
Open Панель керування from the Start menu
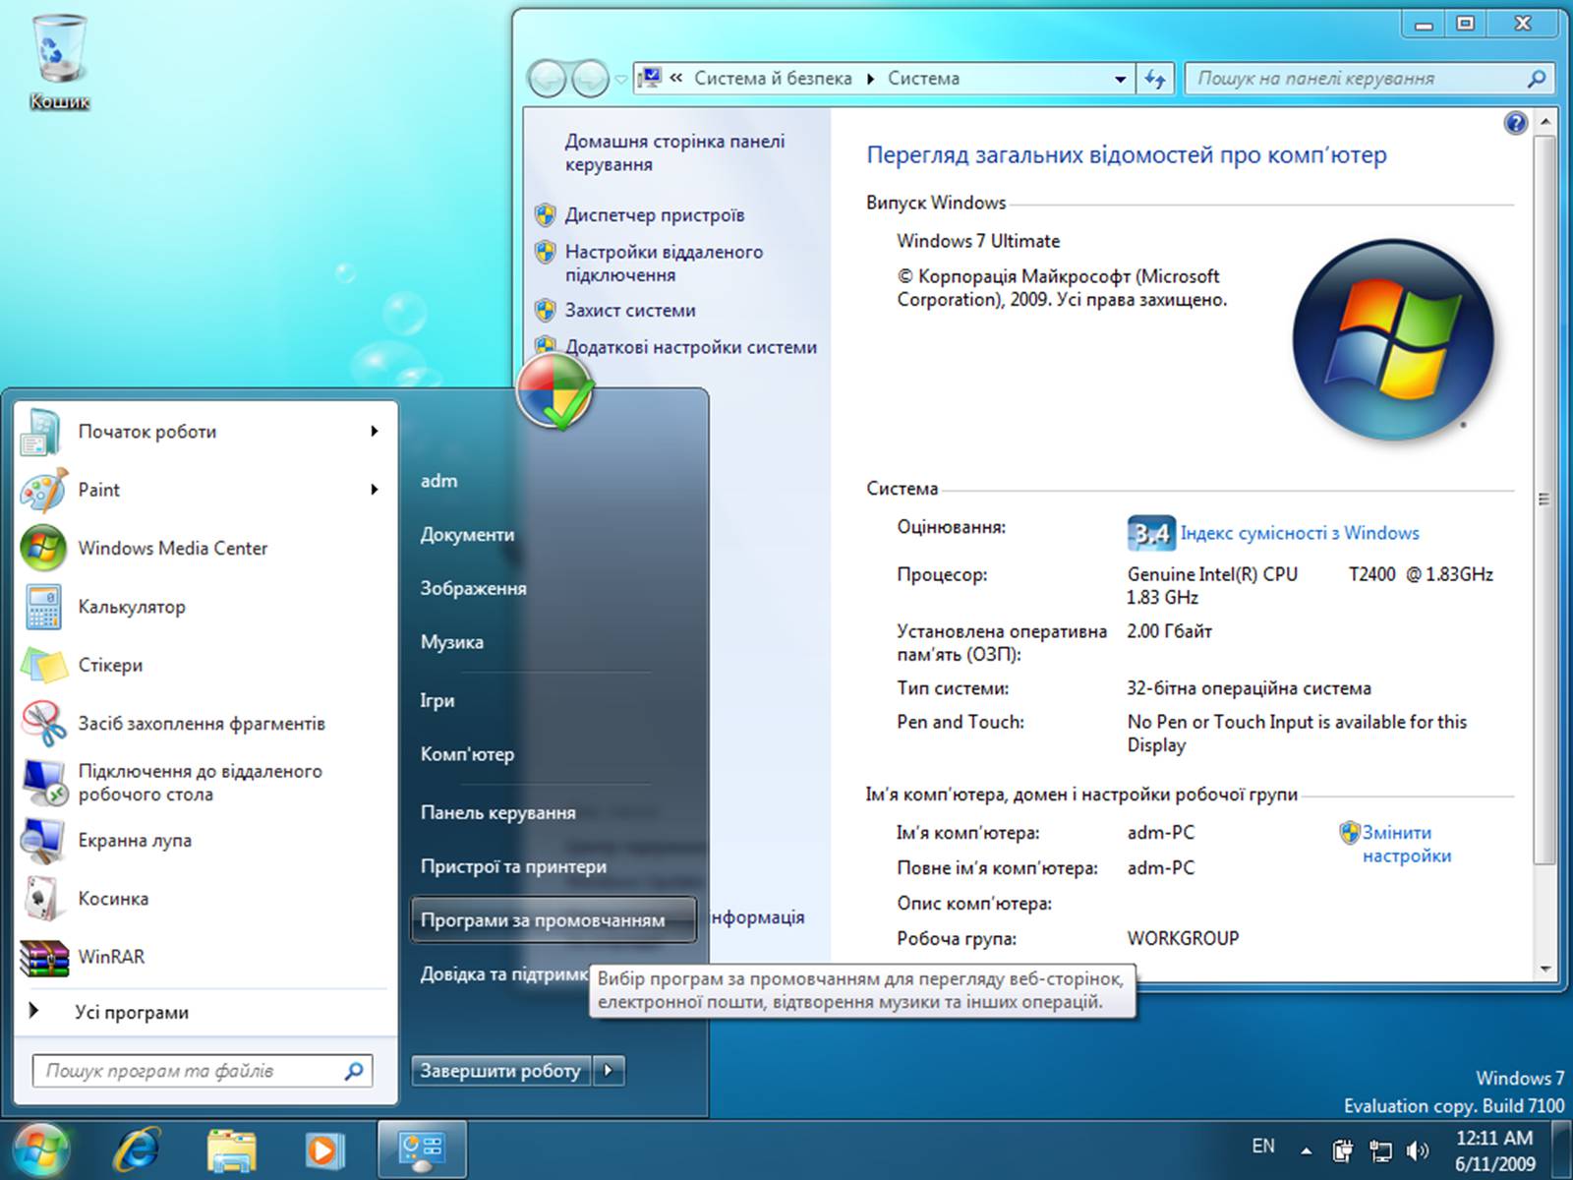497,812
